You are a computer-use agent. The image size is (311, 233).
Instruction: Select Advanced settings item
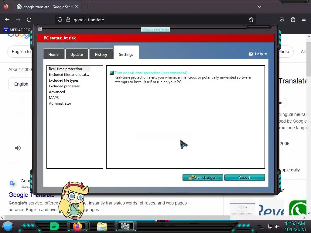[x=57, y=92]
